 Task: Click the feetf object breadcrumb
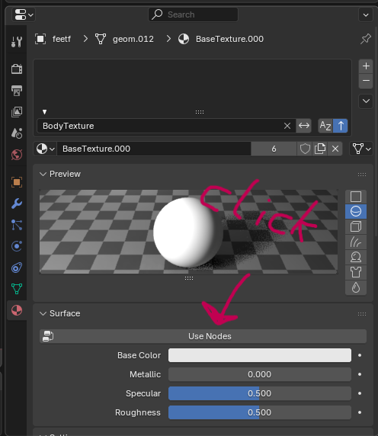pyautogui.click(x=53, y=39)
